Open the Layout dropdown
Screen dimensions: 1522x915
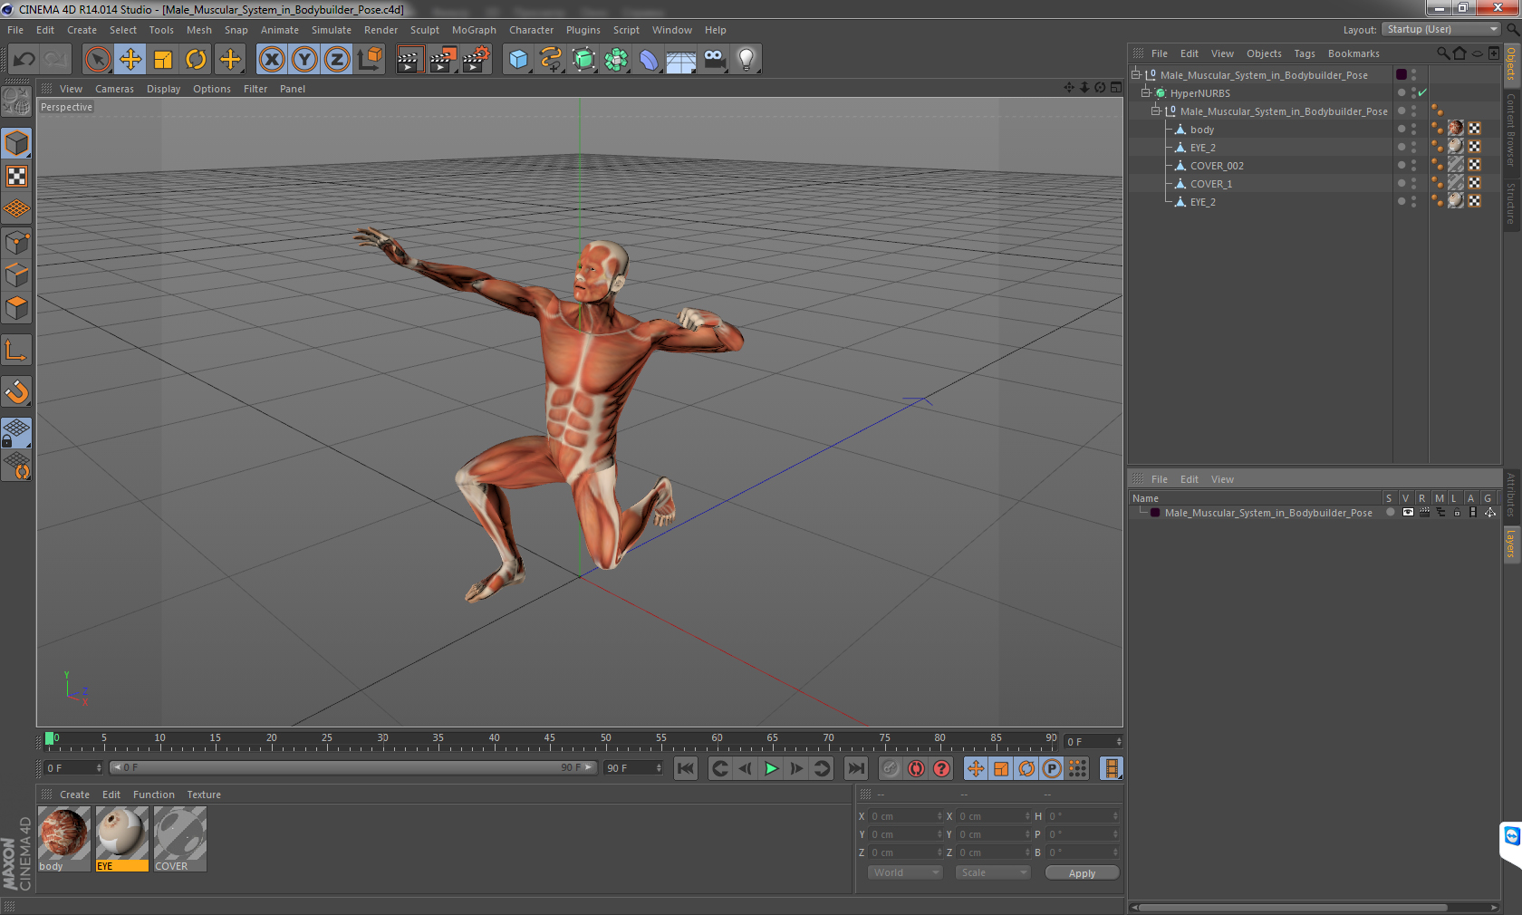[1441, 30]
